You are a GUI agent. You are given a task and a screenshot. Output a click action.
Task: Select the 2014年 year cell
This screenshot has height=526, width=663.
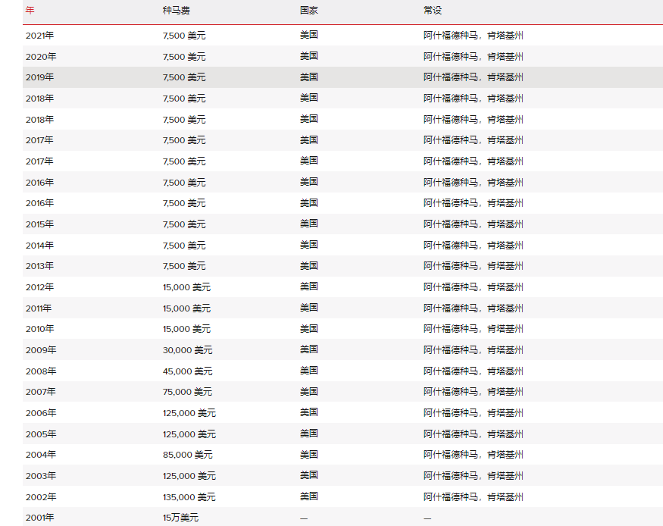coord(39,246)
